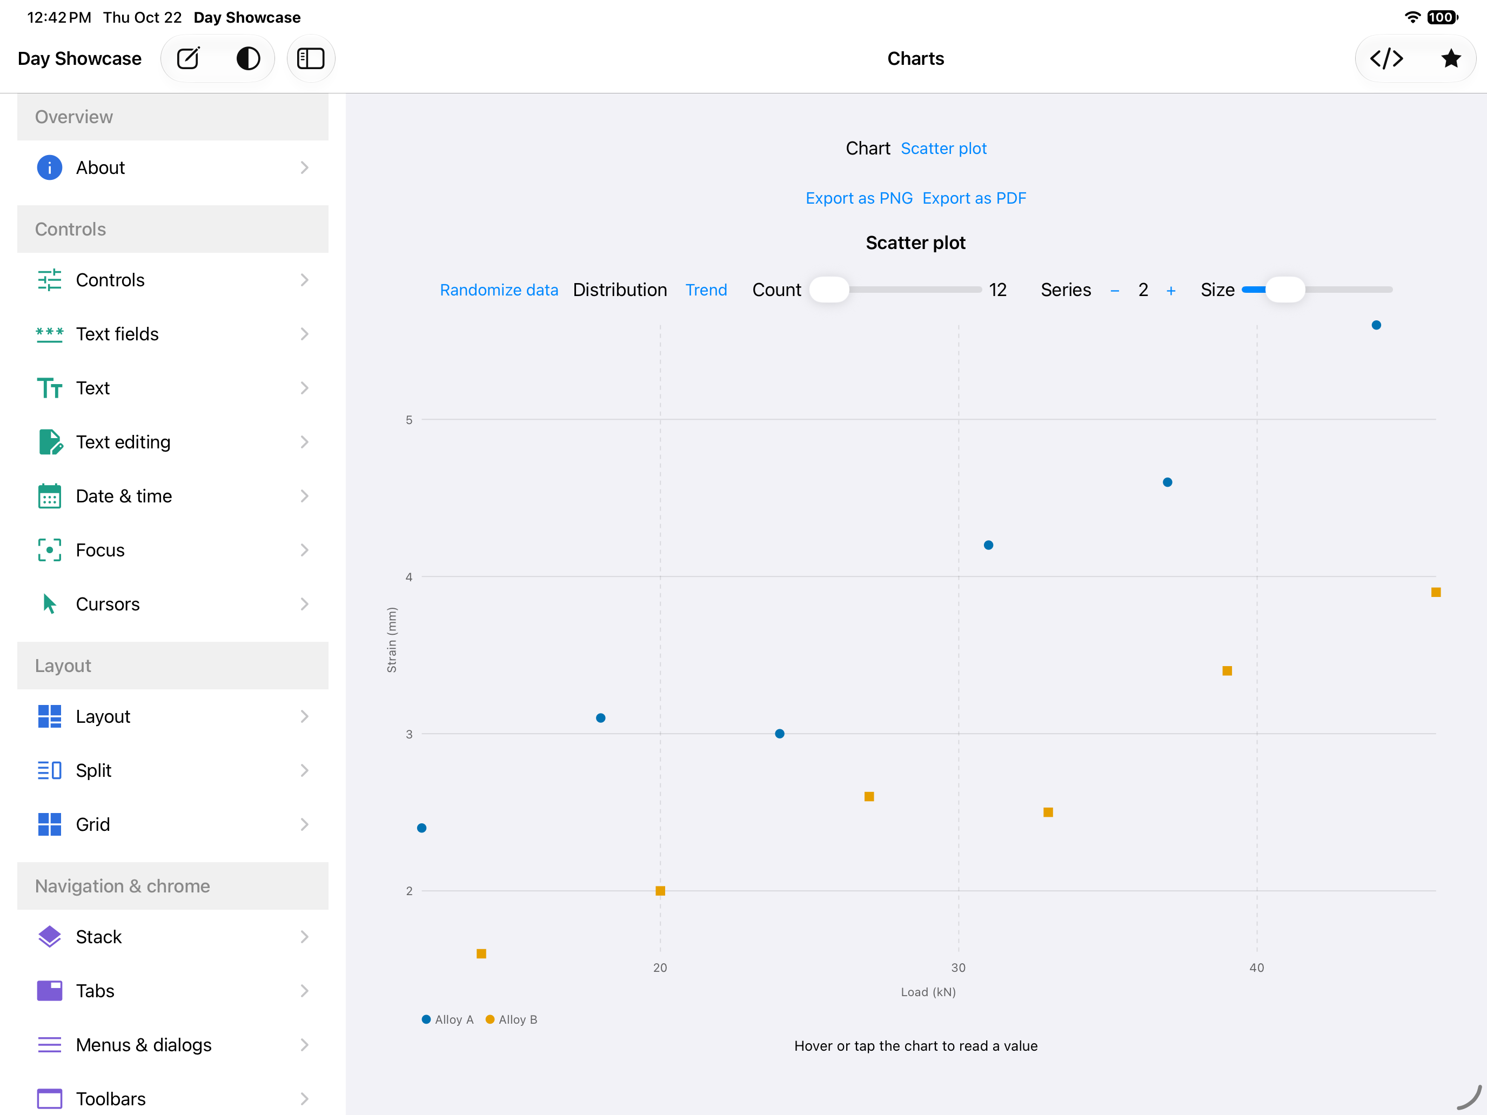Click the About info icon
The width and height of the screenshot is (1487, 1115).
[49, 167]
